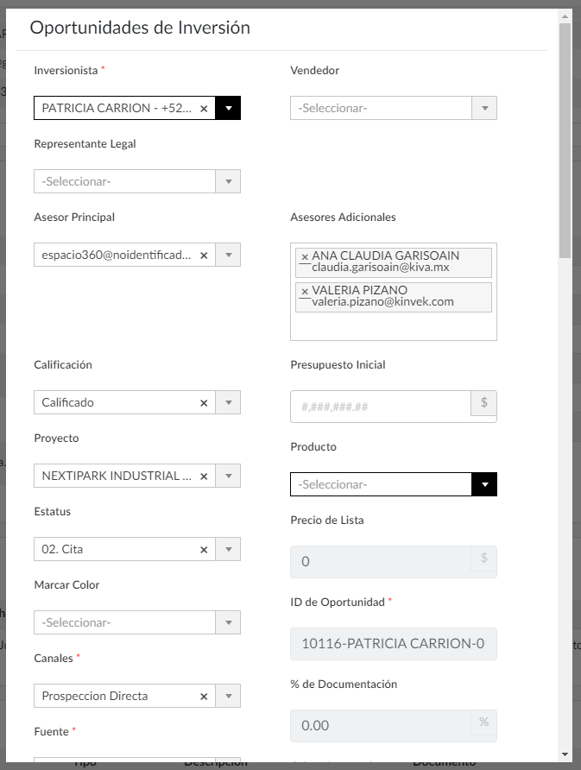Click the Asesores Adicionales label

[343, 217]
